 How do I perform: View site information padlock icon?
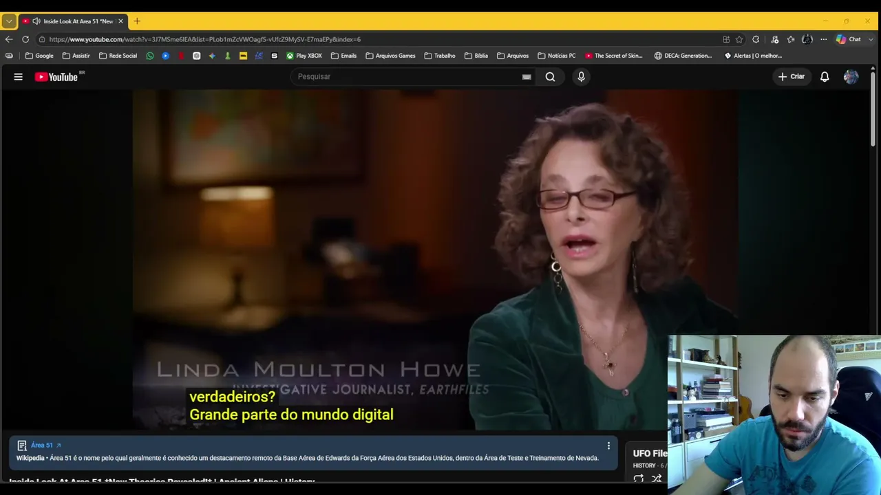pos(42,39)
